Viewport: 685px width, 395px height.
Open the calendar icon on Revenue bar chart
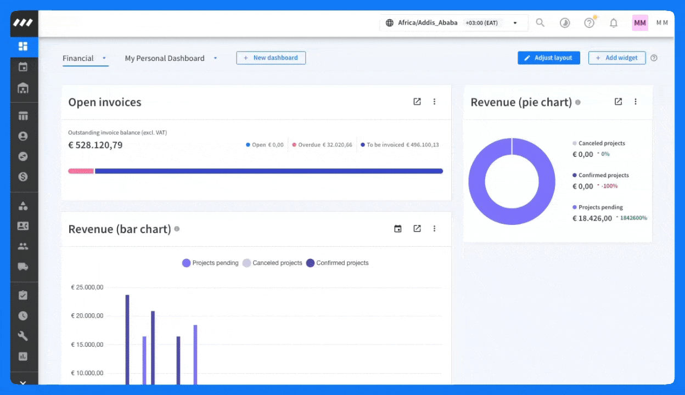(398, 229)
